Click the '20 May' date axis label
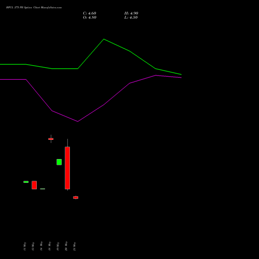Viewport: 259px width, 259px height. pos(66,246)
